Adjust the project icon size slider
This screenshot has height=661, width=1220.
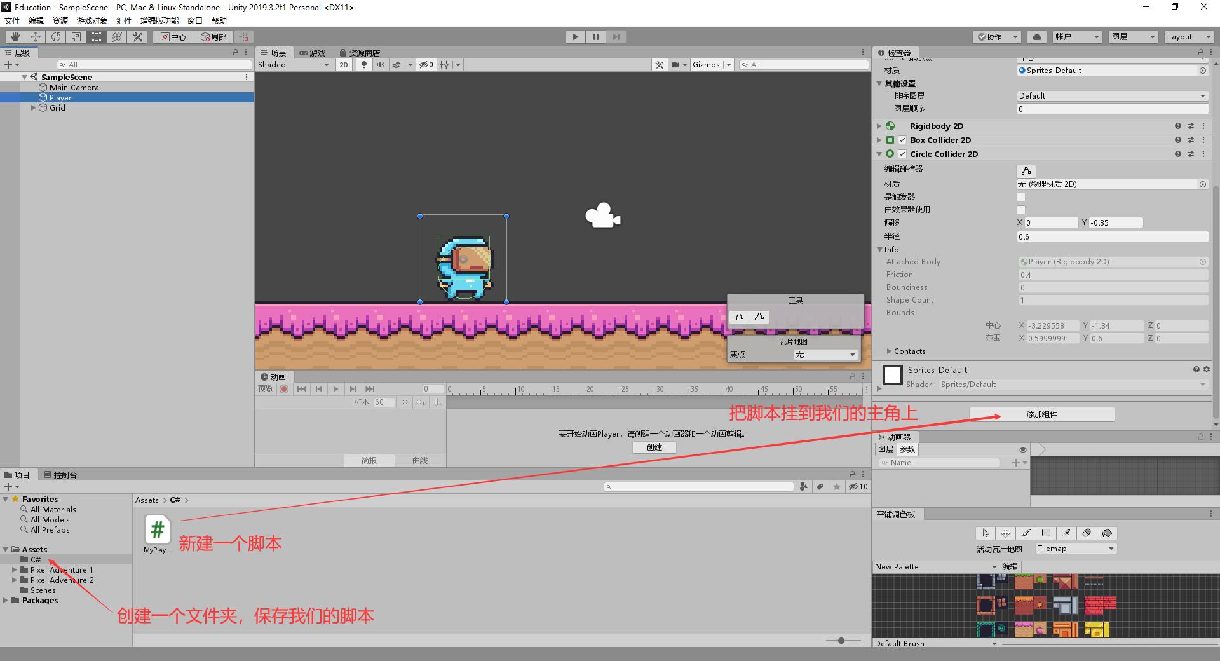[x=841, y=641]
